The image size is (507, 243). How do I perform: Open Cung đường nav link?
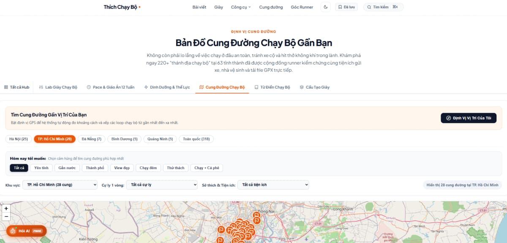pos(271,7)
